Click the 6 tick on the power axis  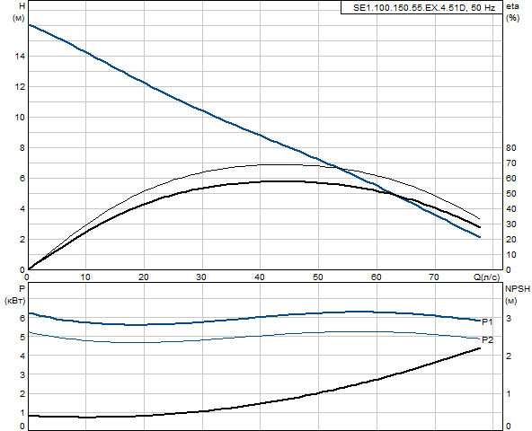click(x=22, y=318)
